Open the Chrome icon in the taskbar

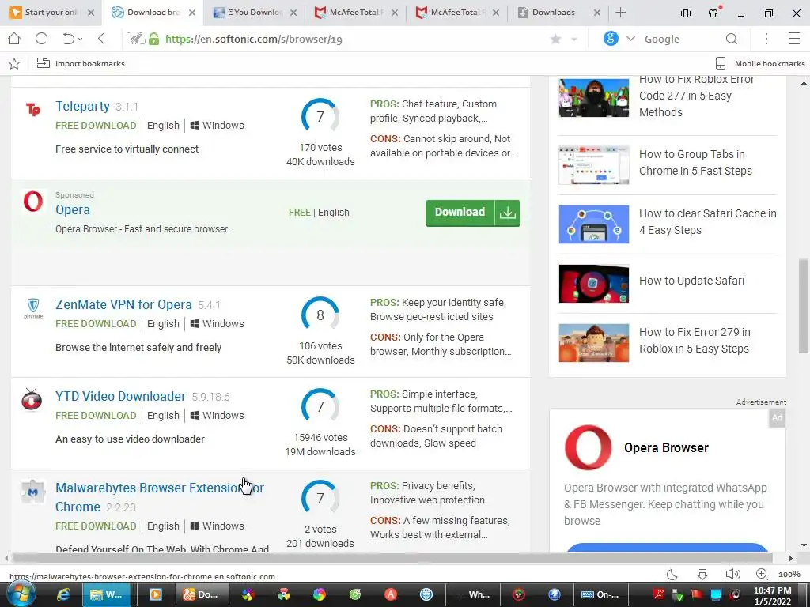tap(284, 594)
